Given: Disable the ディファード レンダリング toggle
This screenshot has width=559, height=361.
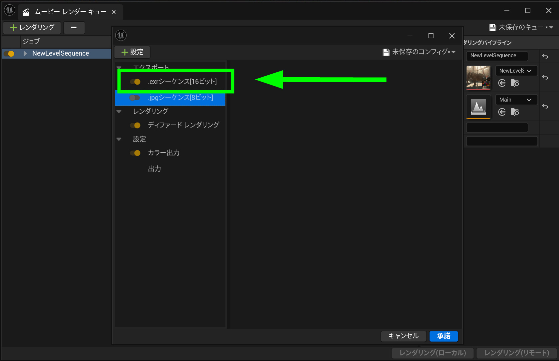Looking at the screenshot, I should (x=135, y=125).
